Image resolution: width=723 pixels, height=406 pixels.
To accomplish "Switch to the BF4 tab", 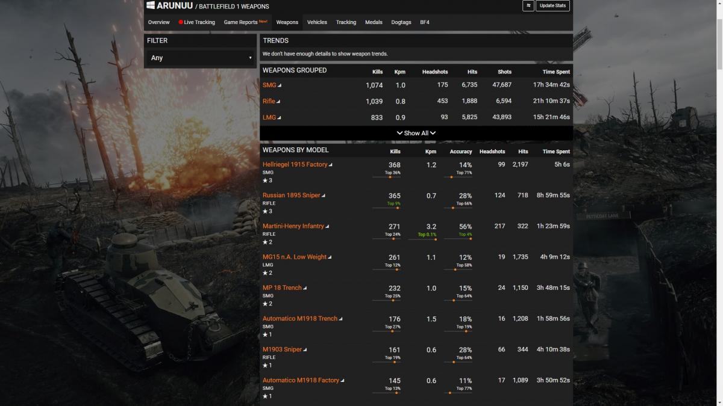I will pyautogui.click(x=425, y=22).
